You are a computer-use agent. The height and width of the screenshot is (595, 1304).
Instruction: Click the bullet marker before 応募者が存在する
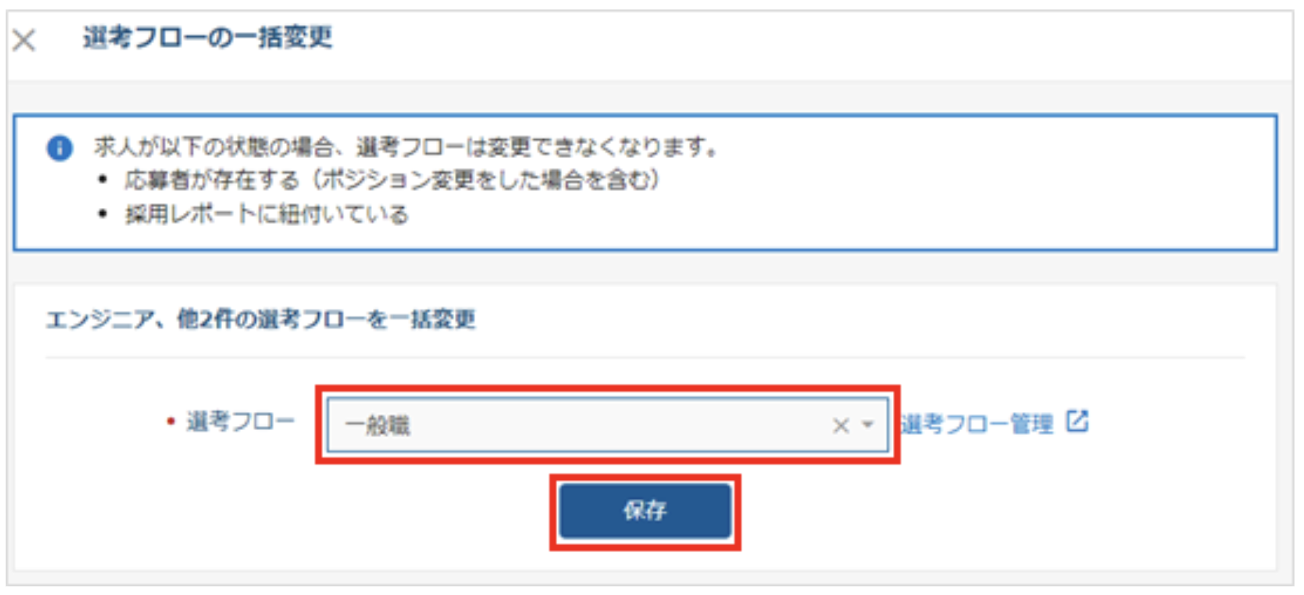coord(102,180)
